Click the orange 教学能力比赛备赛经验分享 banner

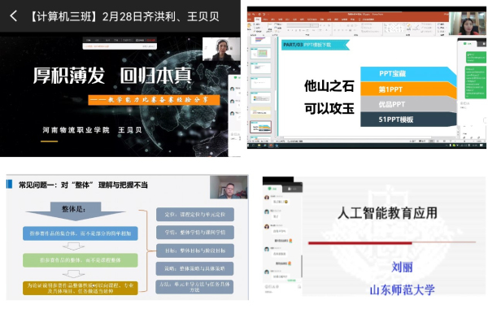(154, 100)
